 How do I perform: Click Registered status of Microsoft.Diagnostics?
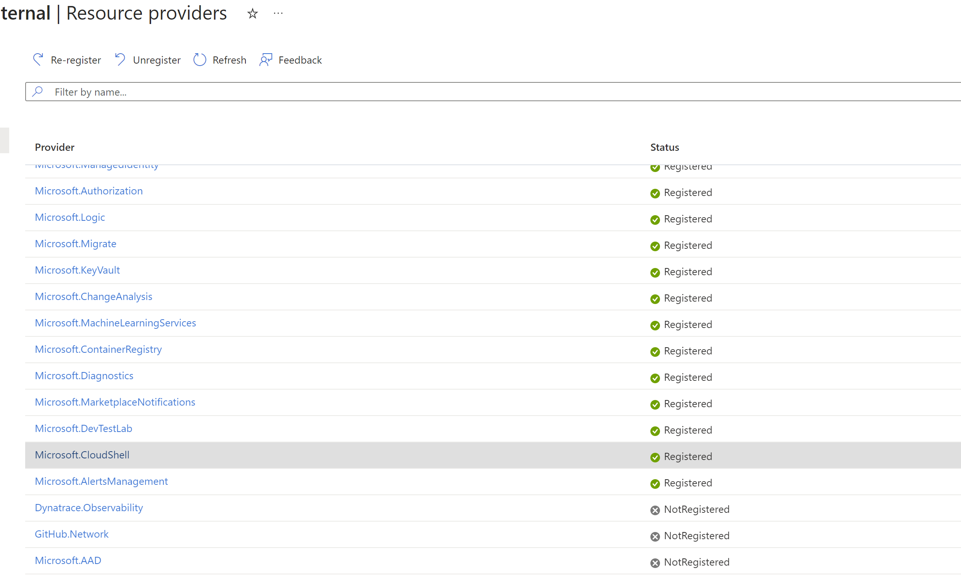[688, 377]
